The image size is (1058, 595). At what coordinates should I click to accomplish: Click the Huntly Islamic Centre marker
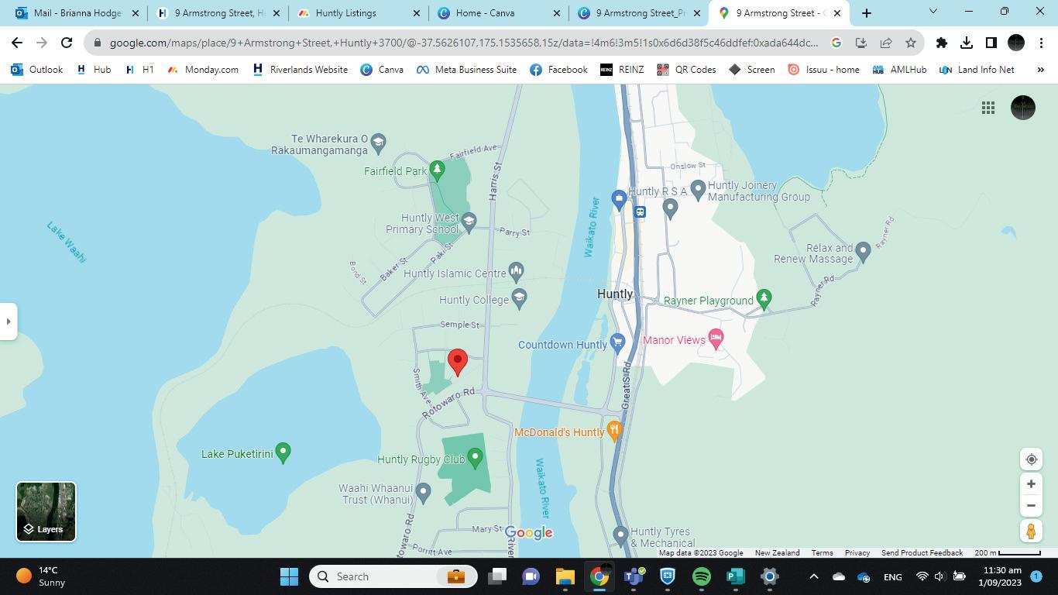tap(517, 271)
